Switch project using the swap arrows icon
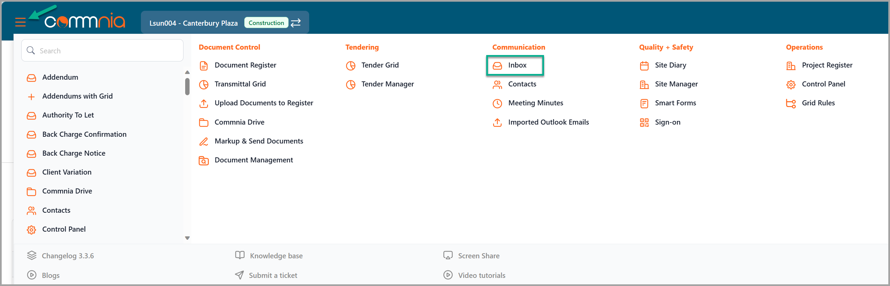The height and width of the screenshot is (286, 890). click(x=296, y=23)
